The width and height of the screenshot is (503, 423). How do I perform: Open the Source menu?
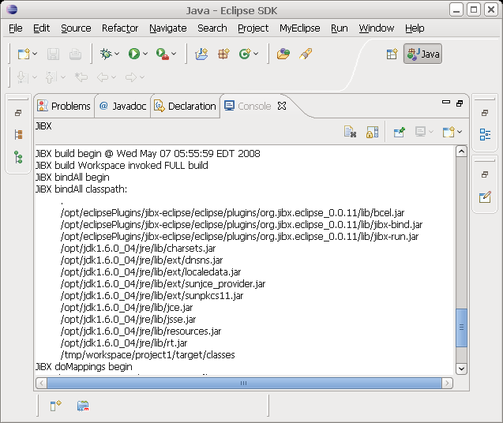point(76,28)
